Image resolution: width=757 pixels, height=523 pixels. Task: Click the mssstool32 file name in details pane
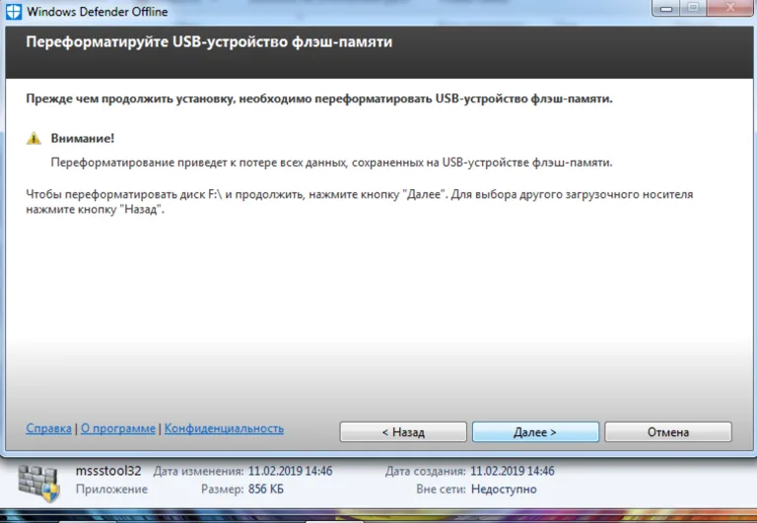[108, 471]
